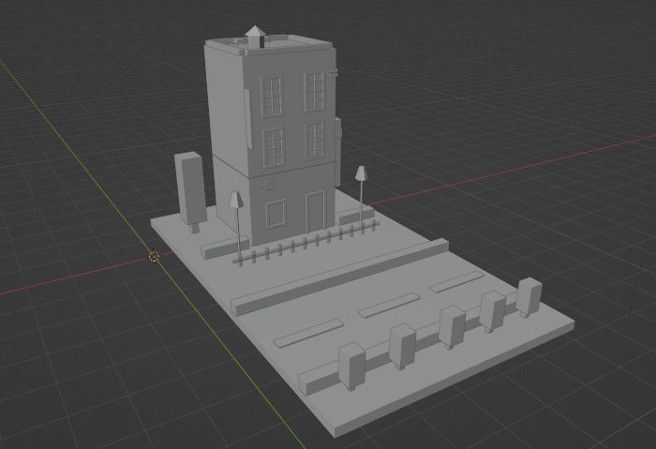
Task: Select the top-right window of the building
Action: 315,91
